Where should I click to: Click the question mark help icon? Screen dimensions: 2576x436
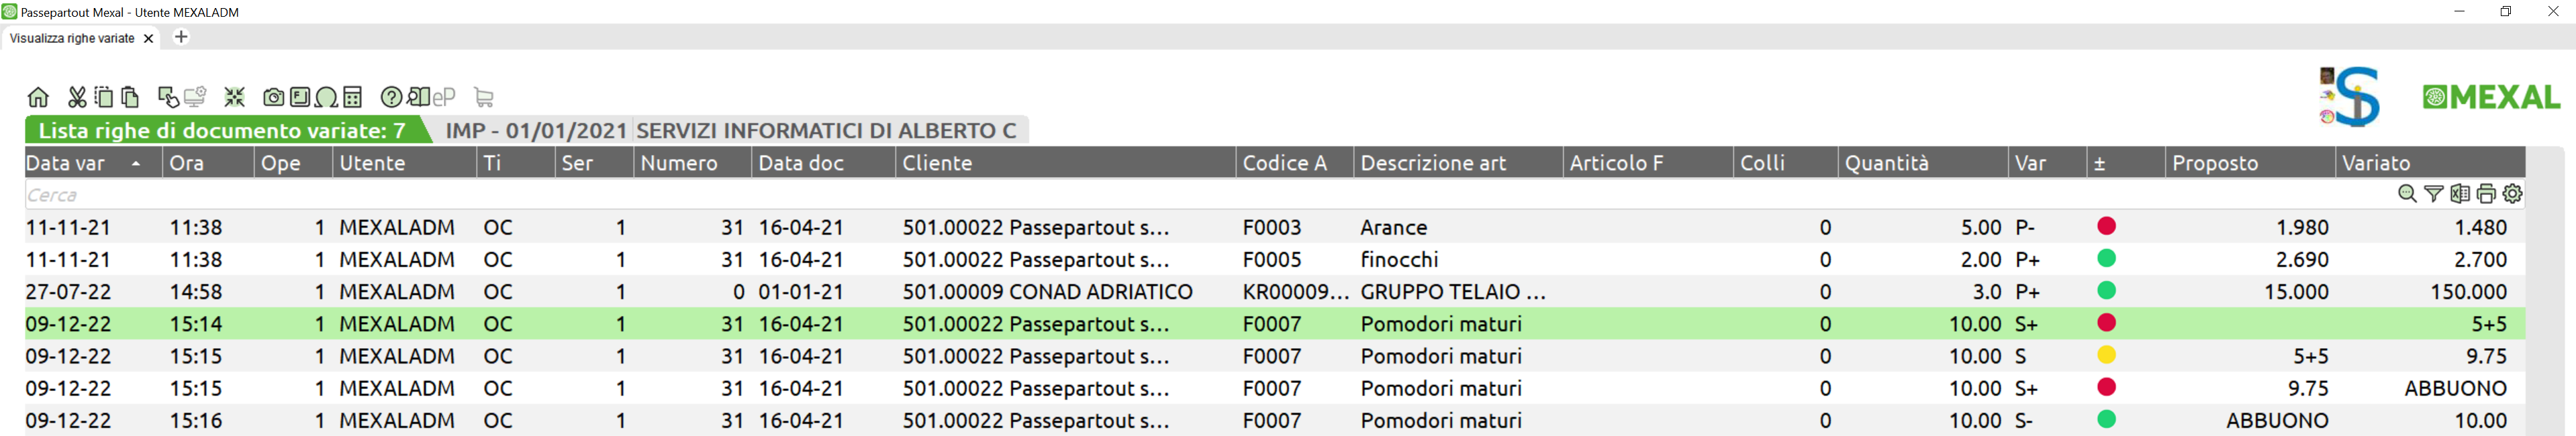point(391,97)
